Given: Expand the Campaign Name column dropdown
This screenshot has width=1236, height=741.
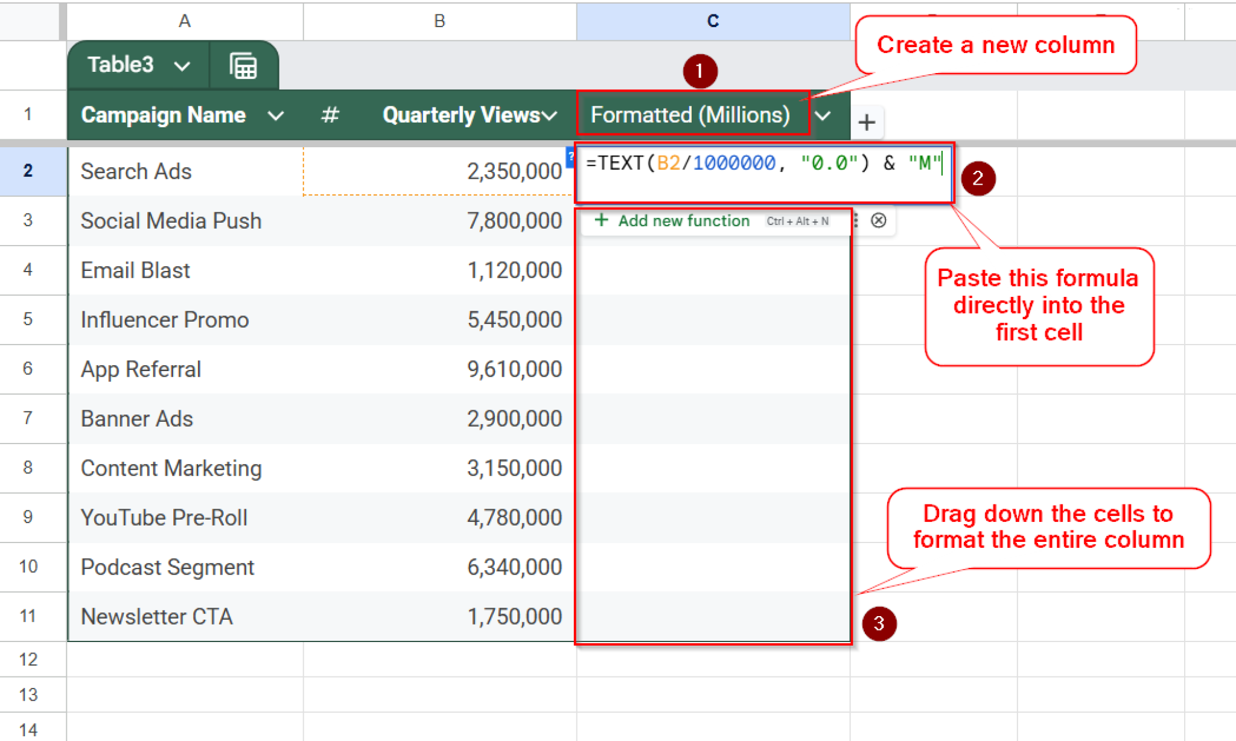Looking at the screenshot, I should click(x=276, y=115).
